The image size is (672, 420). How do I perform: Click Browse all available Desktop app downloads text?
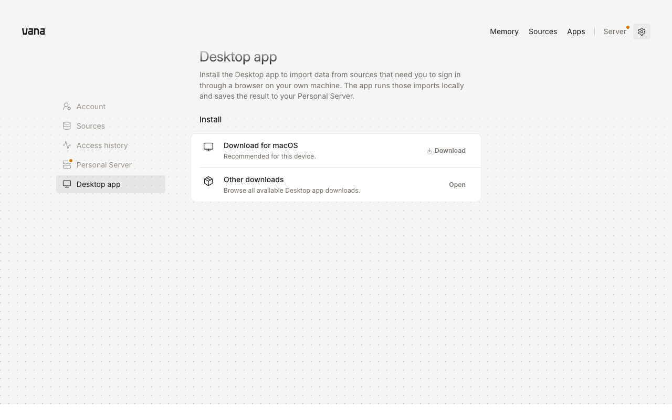[292, 191]
